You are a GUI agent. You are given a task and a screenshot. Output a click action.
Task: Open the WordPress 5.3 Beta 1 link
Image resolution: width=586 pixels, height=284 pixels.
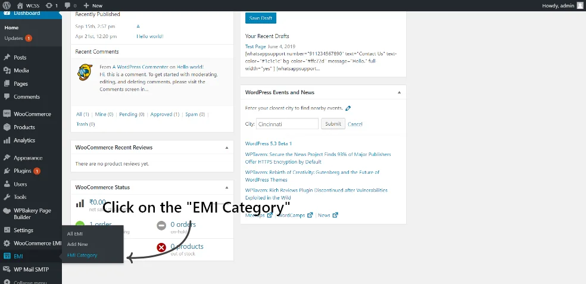click(x=269, y=143)
